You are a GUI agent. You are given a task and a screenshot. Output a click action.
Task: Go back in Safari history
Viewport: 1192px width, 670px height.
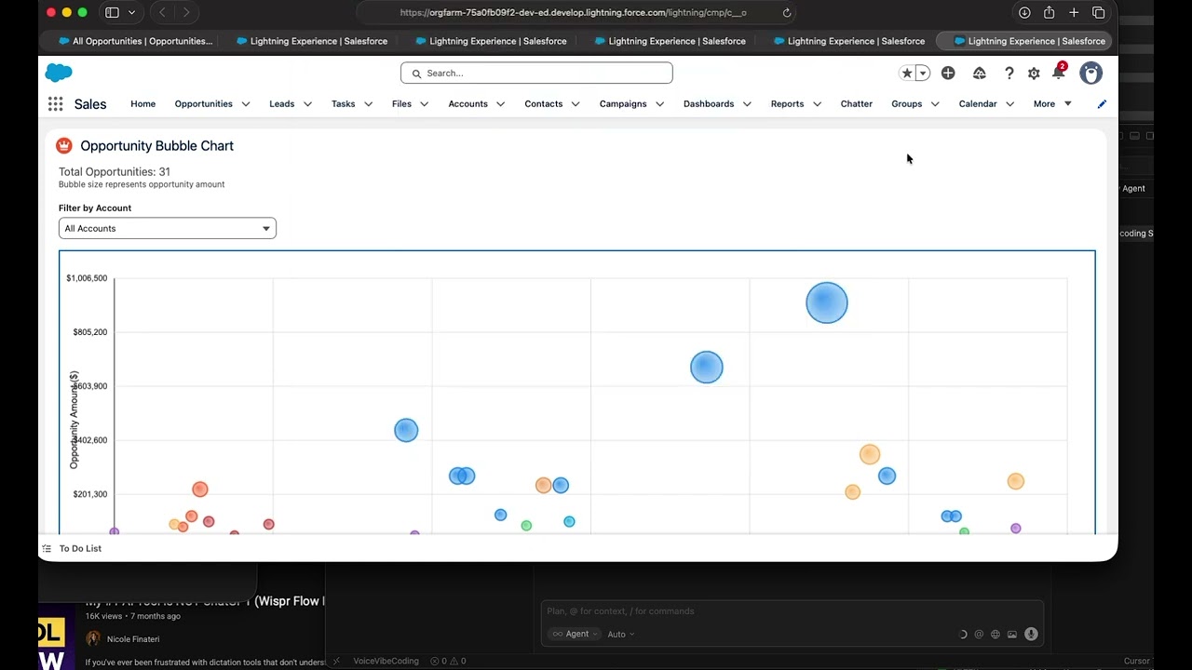point(163,12)
